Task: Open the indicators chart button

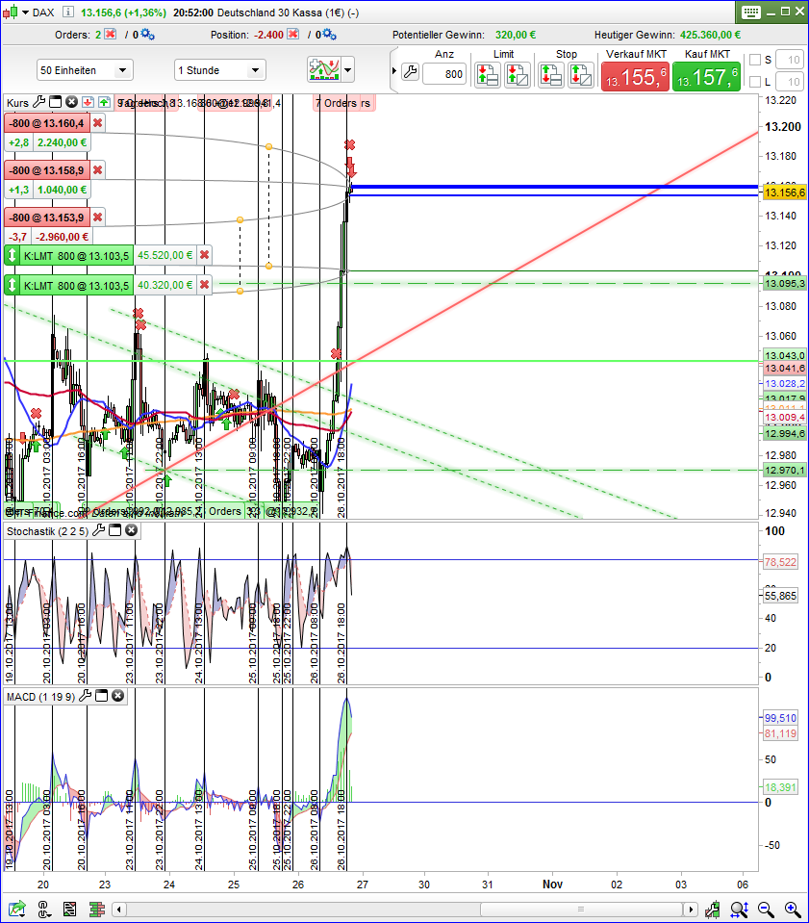Action: tap(324, 70)
